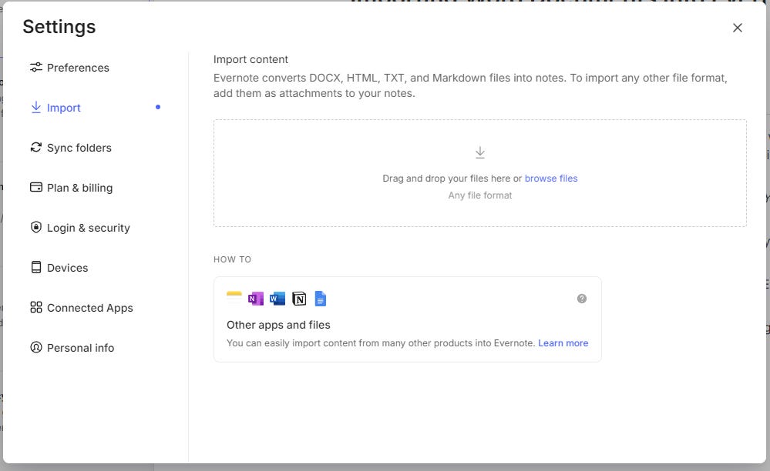Click the blue dot beside Import
Image resolution: width=770 pixels, height=471 pixels.
[x=158, y=107]
